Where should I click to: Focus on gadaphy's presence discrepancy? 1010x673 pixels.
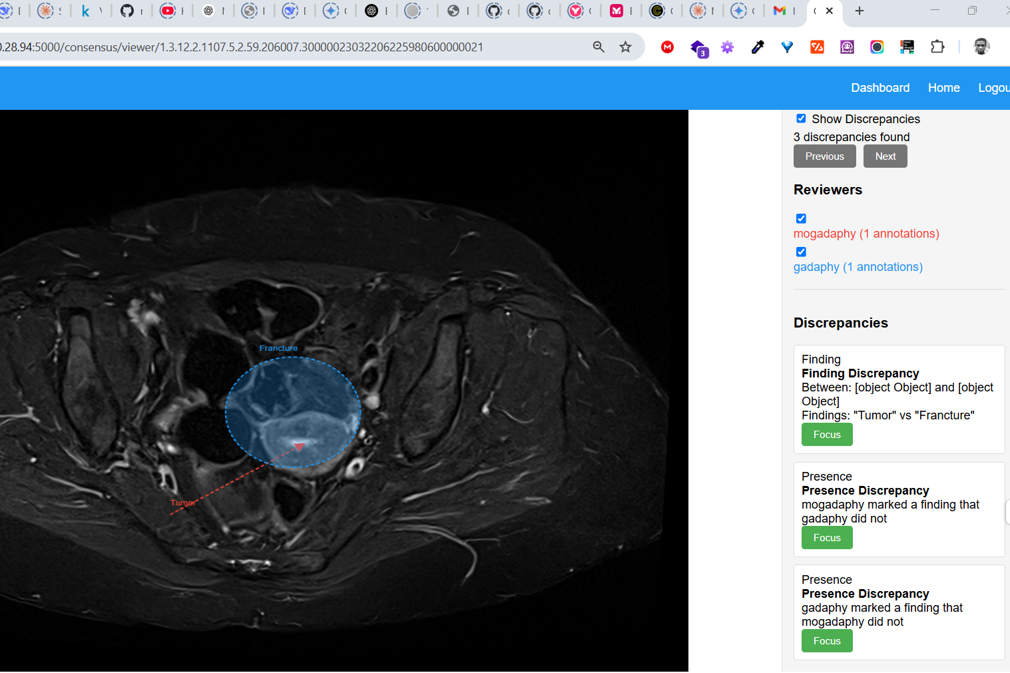[827, 641]
